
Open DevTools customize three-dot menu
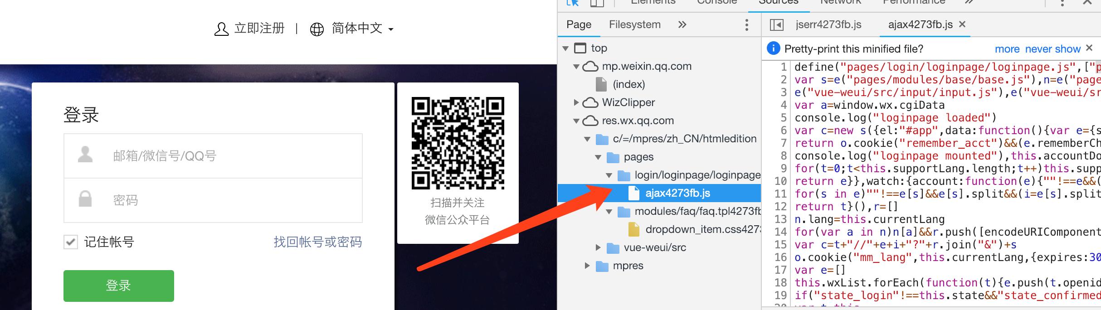tap(1062, 3)
